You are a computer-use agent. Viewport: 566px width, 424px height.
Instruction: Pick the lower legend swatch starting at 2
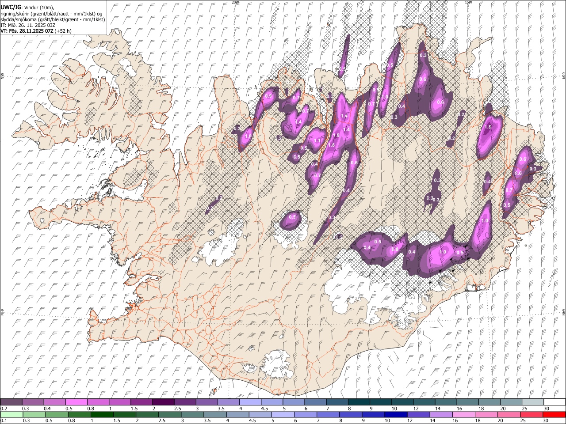tap(147, 415)
